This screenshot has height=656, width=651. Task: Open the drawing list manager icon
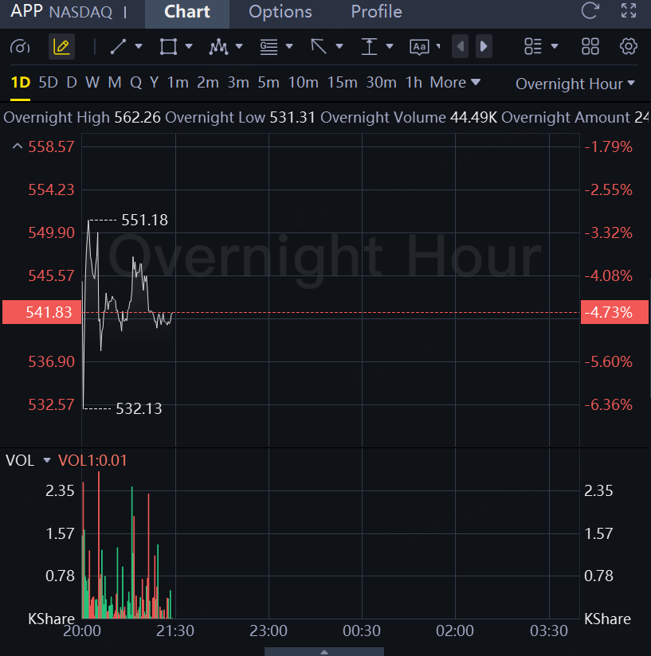[x=533, y=46]
